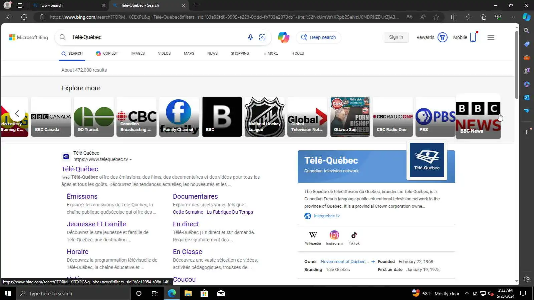The image size is (534, 300).
Task: Open File Explorer from taskbar
Action: pyautogui.click(x=188, y=293)
